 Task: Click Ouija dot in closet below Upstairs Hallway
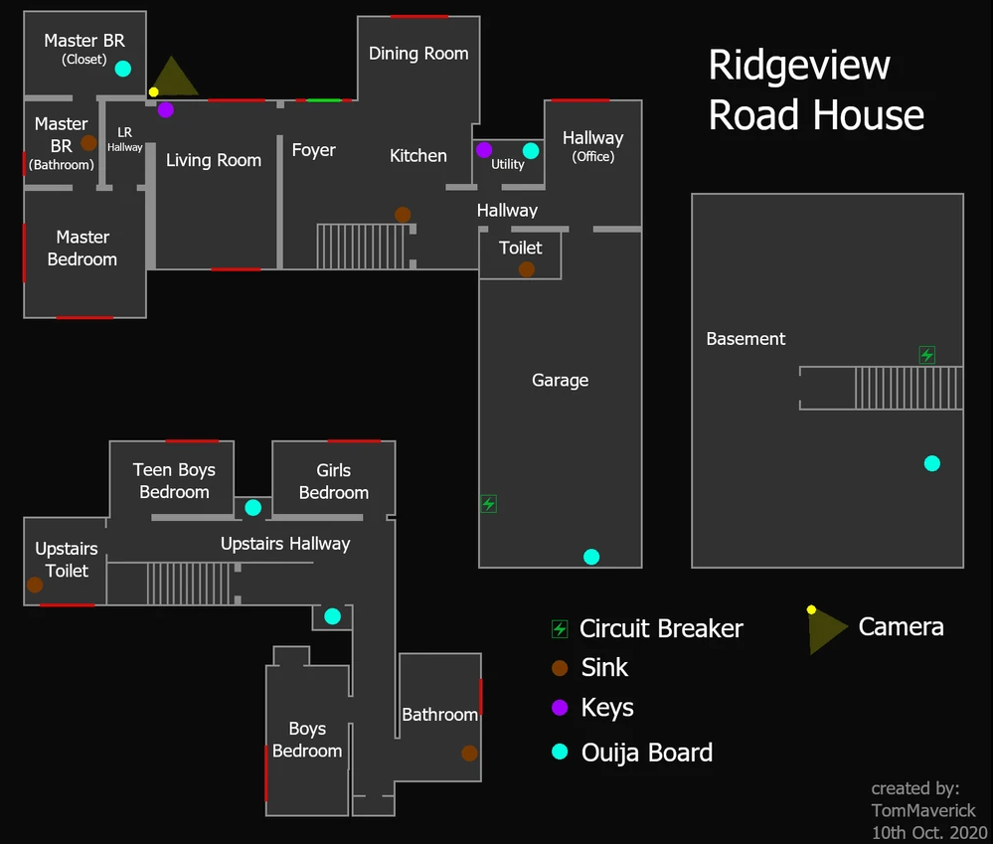332,616
